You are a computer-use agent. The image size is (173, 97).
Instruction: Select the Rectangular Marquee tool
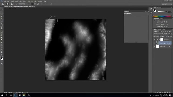tap(2, 12)
